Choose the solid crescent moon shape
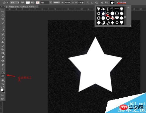146x113 pixels. tap(103, 23)
